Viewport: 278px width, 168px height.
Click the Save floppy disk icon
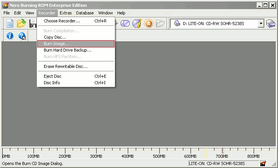(33, 24)
